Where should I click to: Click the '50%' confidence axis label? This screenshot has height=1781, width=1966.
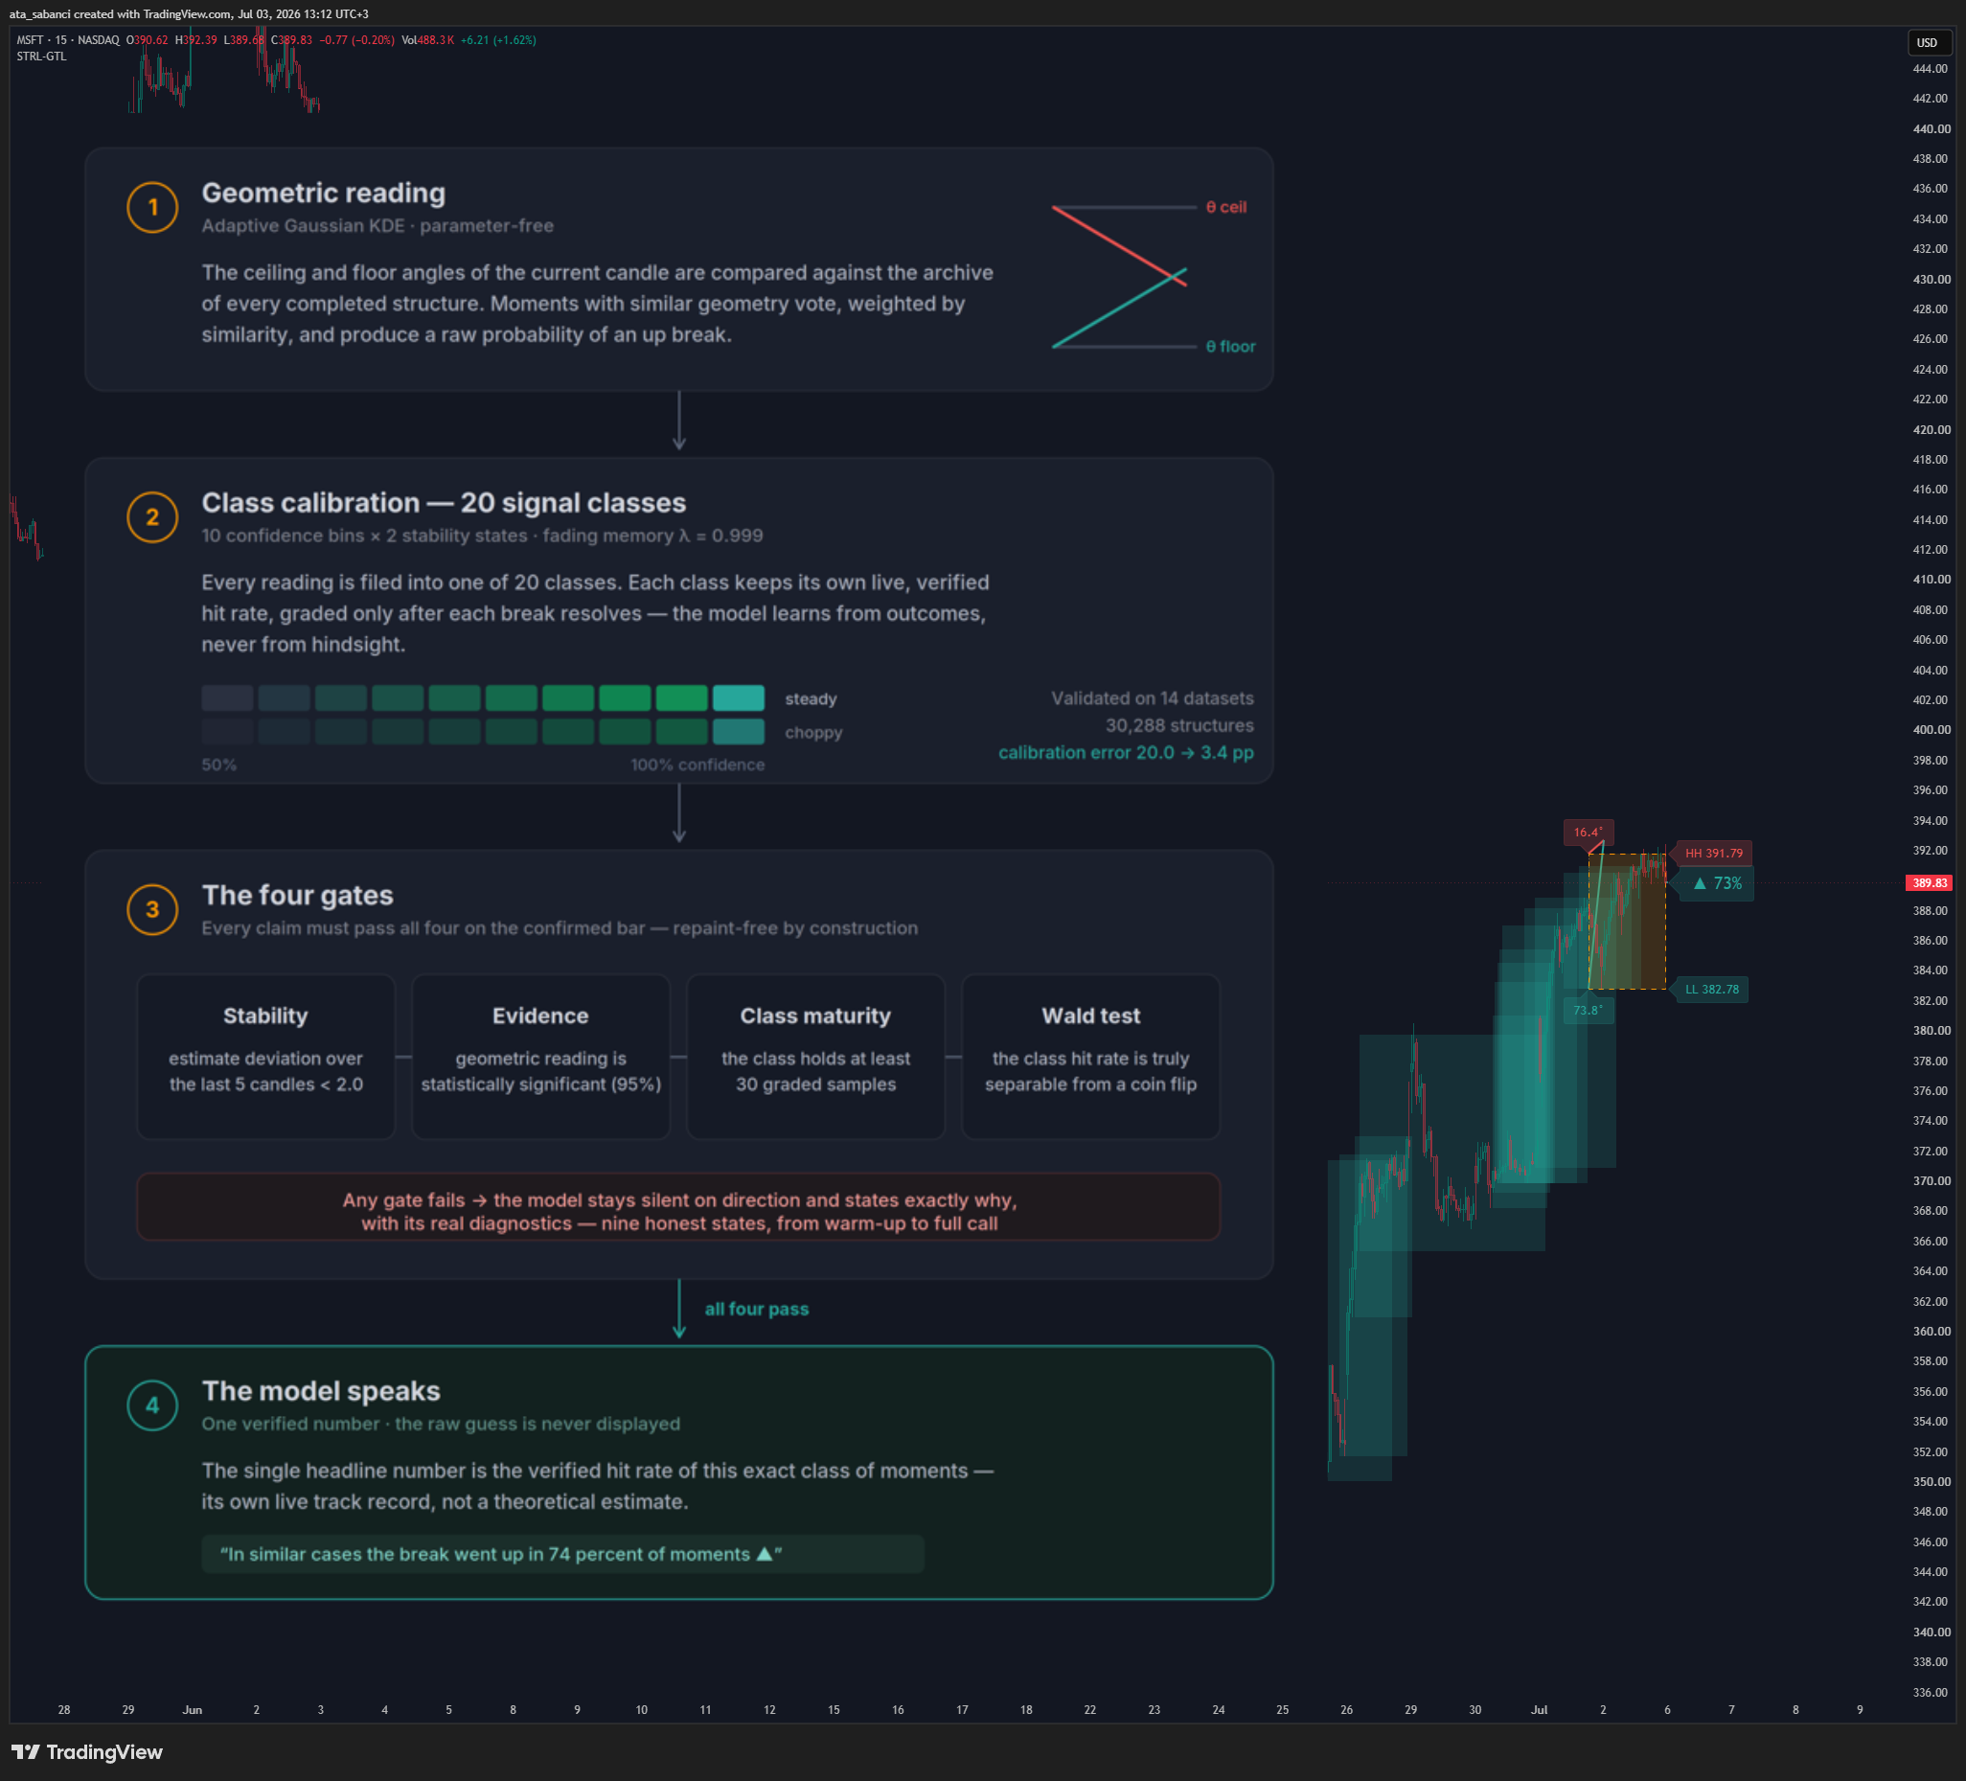tap(219, 765)
